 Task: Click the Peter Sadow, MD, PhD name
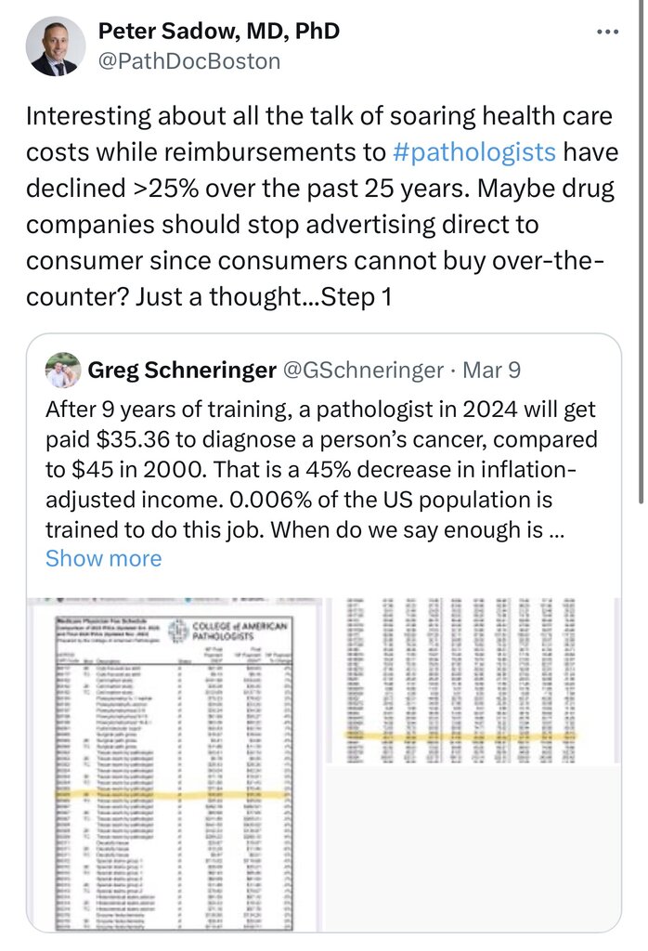point(218,31)
